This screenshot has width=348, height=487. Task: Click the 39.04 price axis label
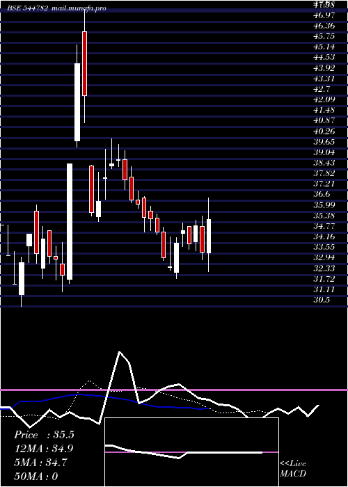(324, 152)
